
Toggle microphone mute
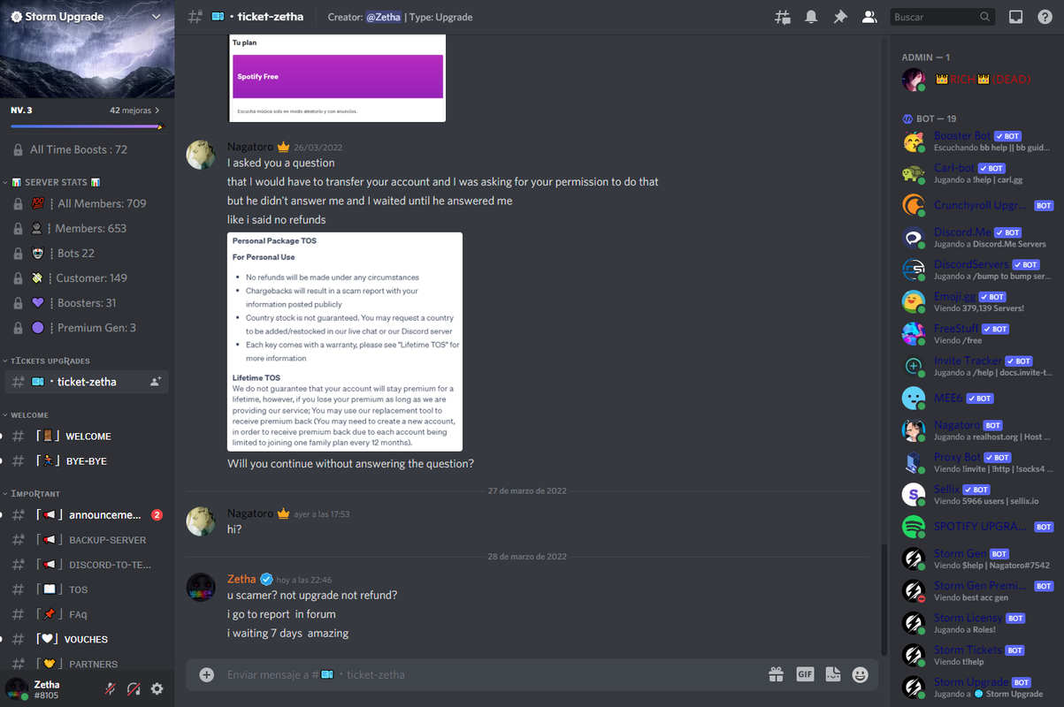[111, 689]
